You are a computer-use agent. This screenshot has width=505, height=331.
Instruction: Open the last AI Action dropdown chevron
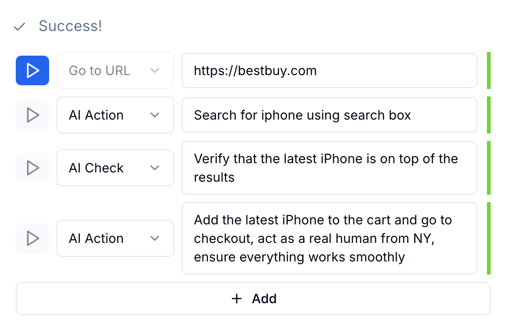pos(155,238)
